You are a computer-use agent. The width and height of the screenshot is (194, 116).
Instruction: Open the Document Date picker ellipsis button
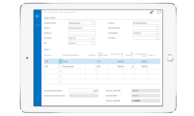click(159, 28)
